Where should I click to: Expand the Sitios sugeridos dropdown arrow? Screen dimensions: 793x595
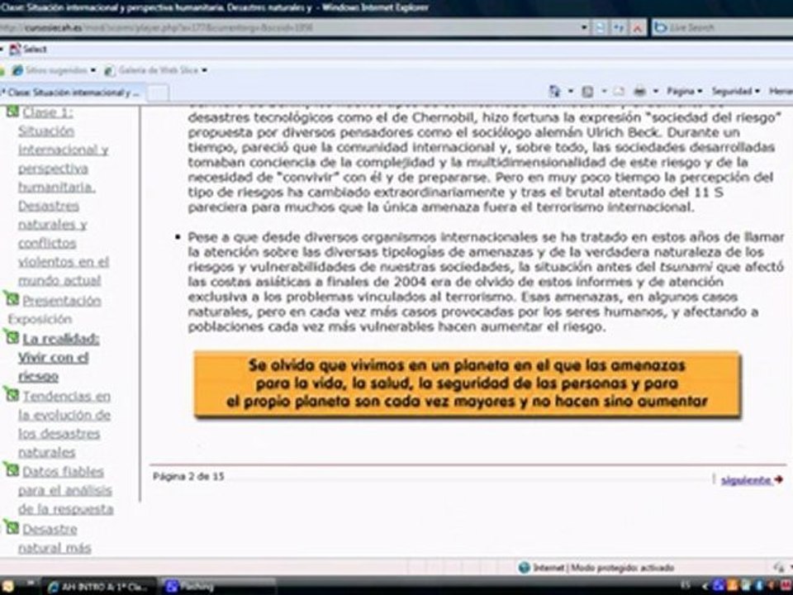[x=93, y=70]
